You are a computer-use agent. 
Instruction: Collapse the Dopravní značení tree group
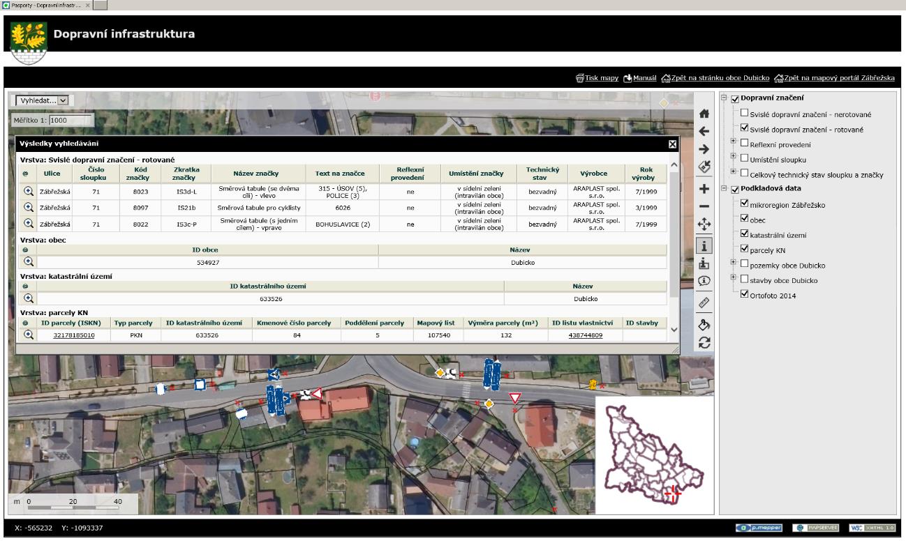point(725,98)
